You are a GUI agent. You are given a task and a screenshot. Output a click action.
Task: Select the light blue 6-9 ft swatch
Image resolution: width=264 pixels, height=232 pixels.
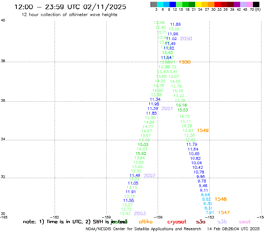167,4
